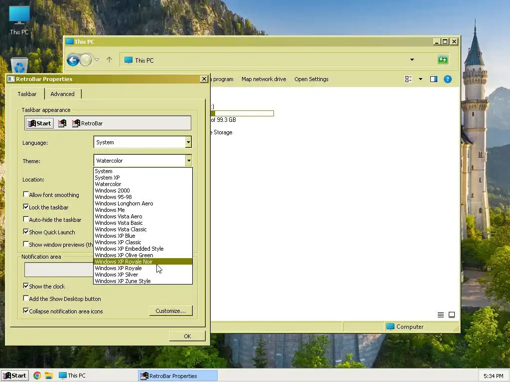Uncheck Show the clock
Image resolution: width=510 pixels, height=382 pixels.
26,286
